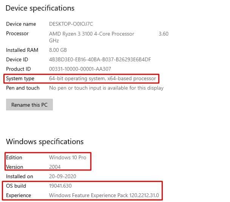Click the Rename this PC button
This screenshot has width=230, height=202.
29,105
